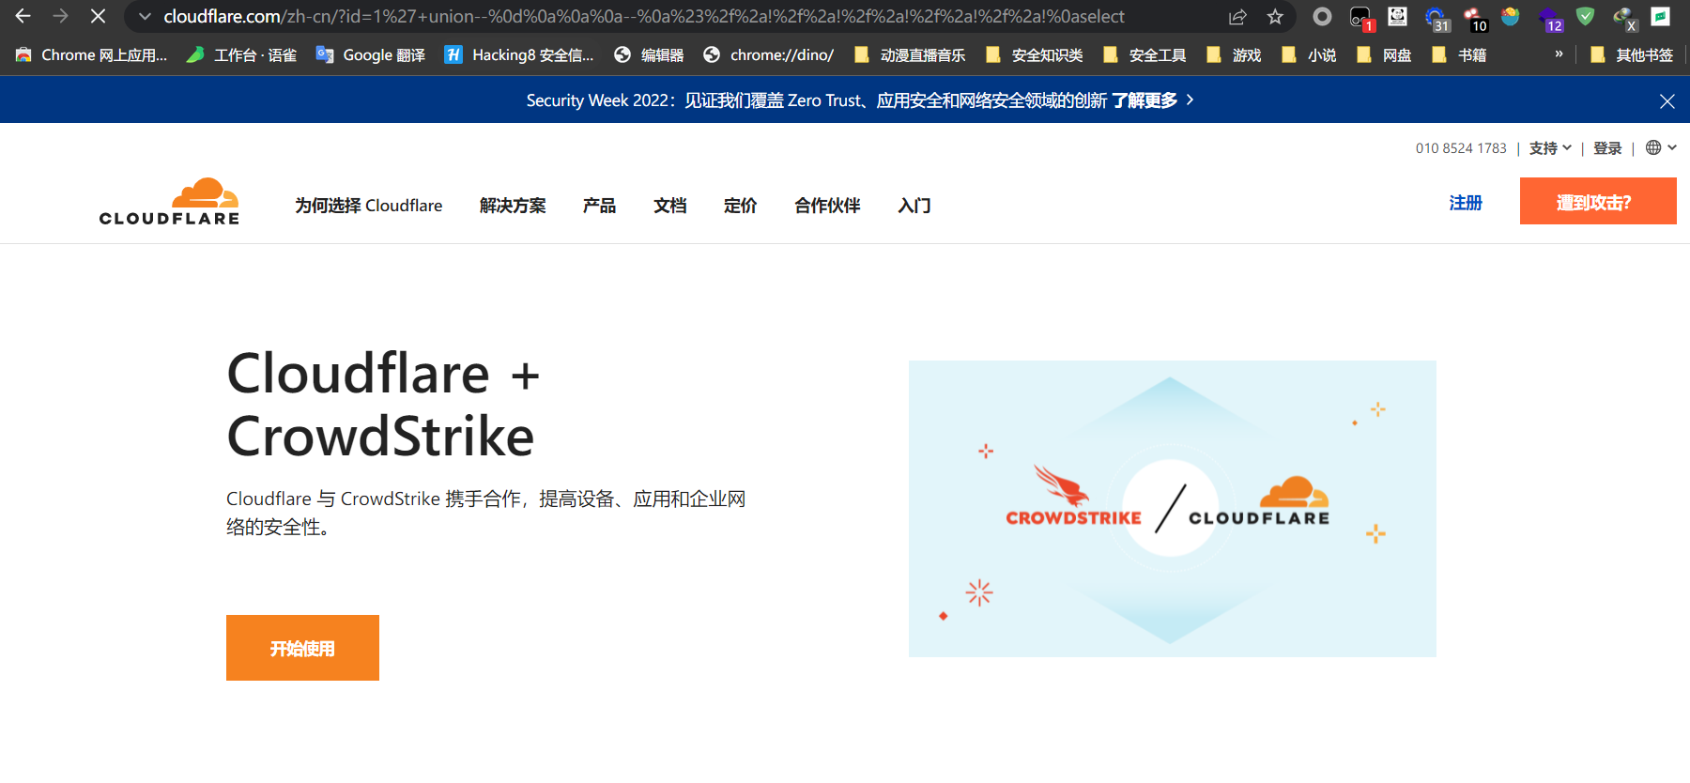Expand the 支持 dropdown
Image resolution: width=1690 pixels, height=783 pixels.
[x=1550, y=148]
